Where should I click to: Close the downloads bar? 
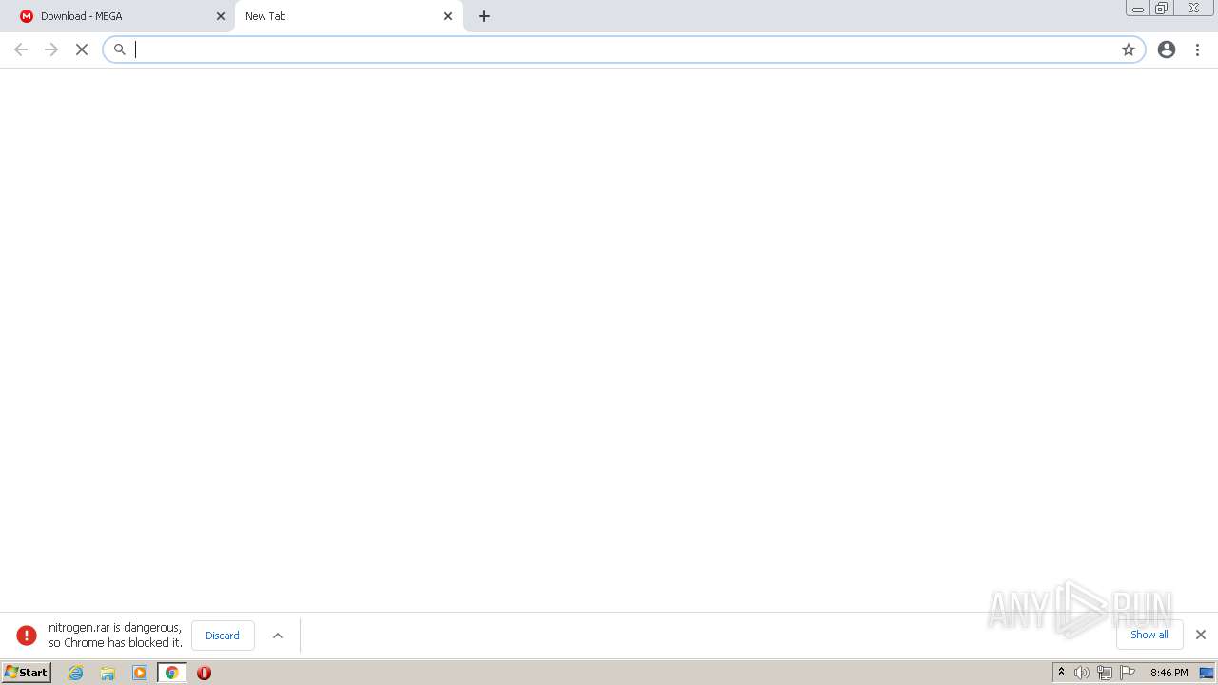[1201, 635]
